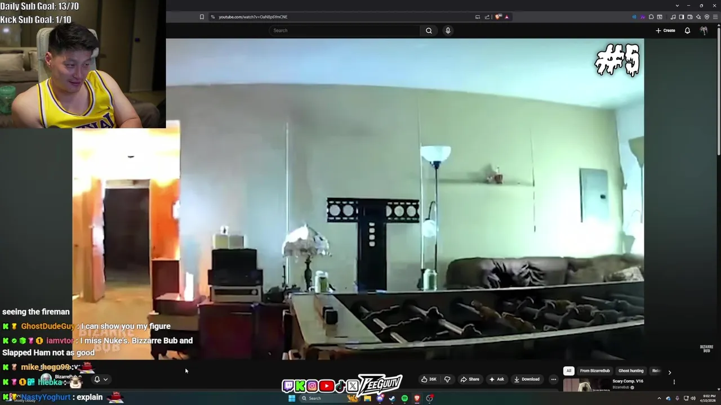The image size is (721, 405).
Task: Open Spotify from the taskbar
Action: pos(404,398)
